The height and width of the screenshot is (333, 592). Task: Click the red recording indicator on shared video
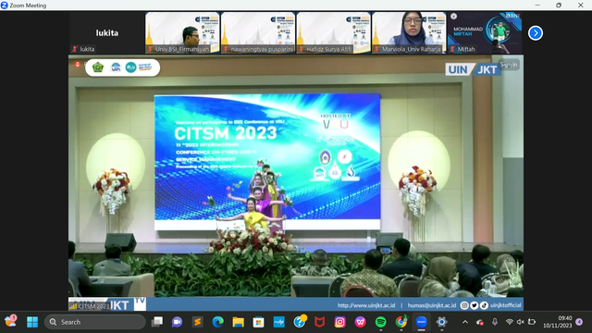point(78,65)
